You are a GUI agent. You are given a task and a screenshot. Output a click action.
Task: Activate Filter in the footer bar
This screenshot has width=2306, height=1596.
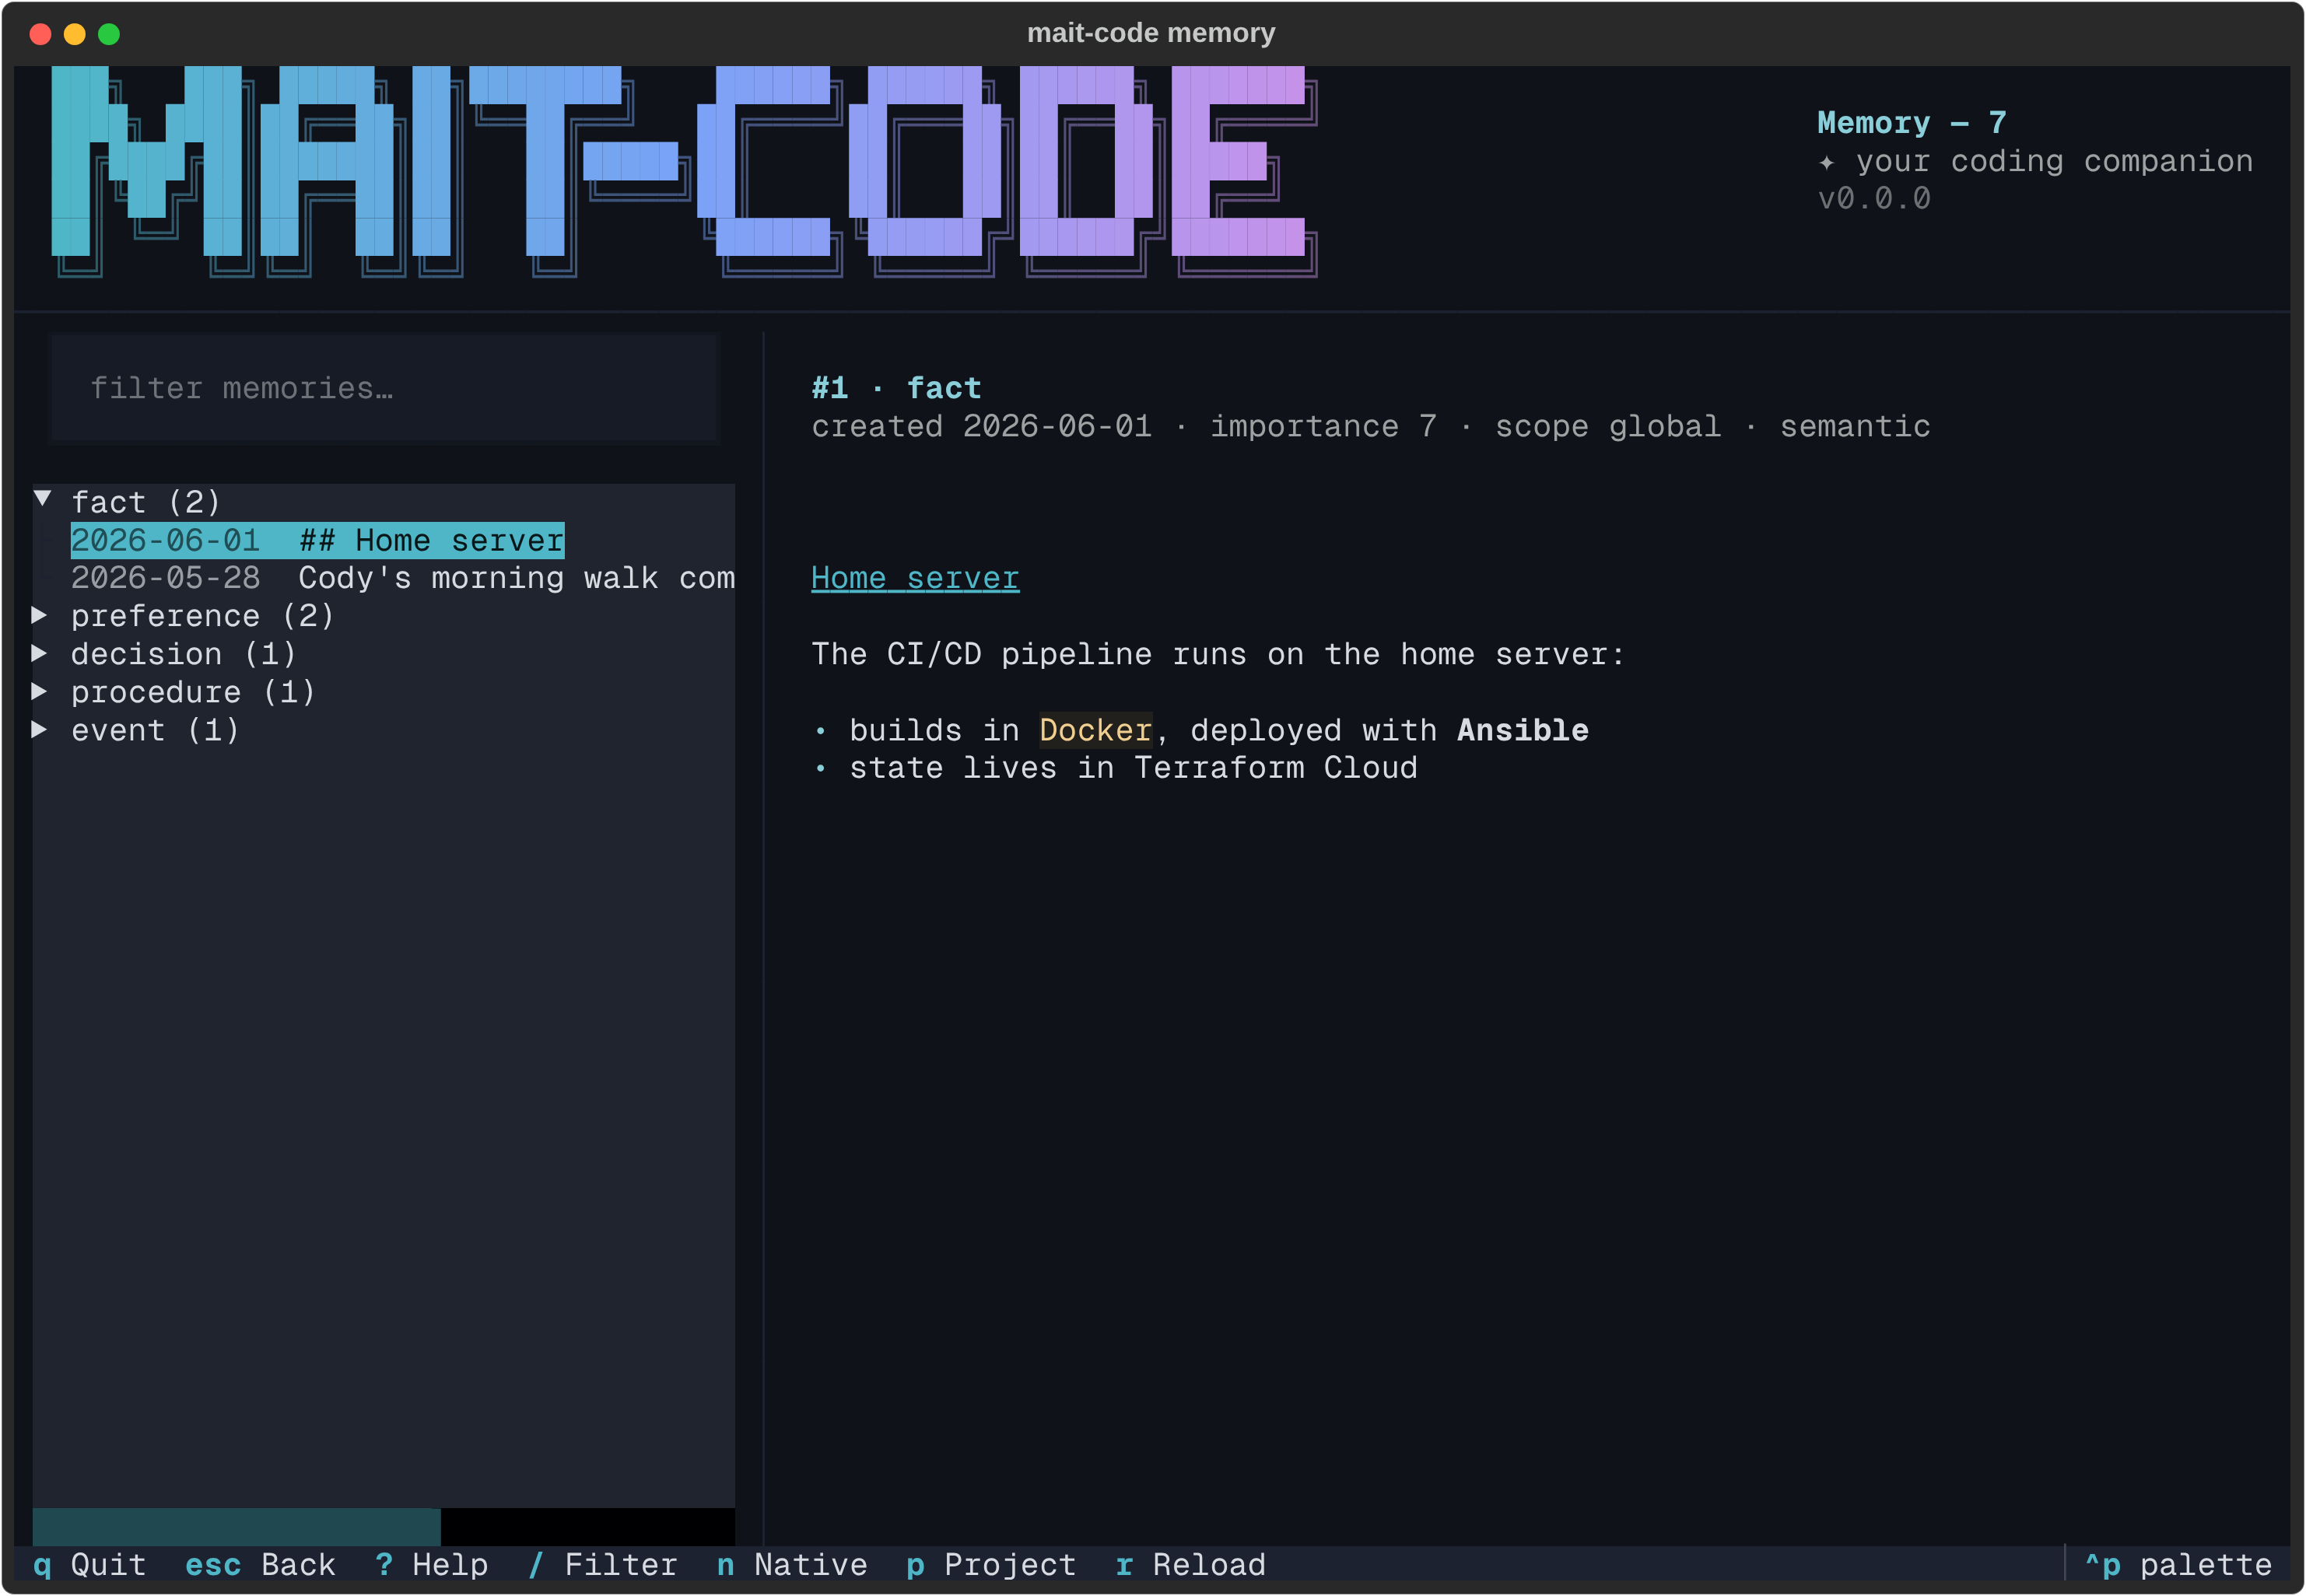(603, 1565)
